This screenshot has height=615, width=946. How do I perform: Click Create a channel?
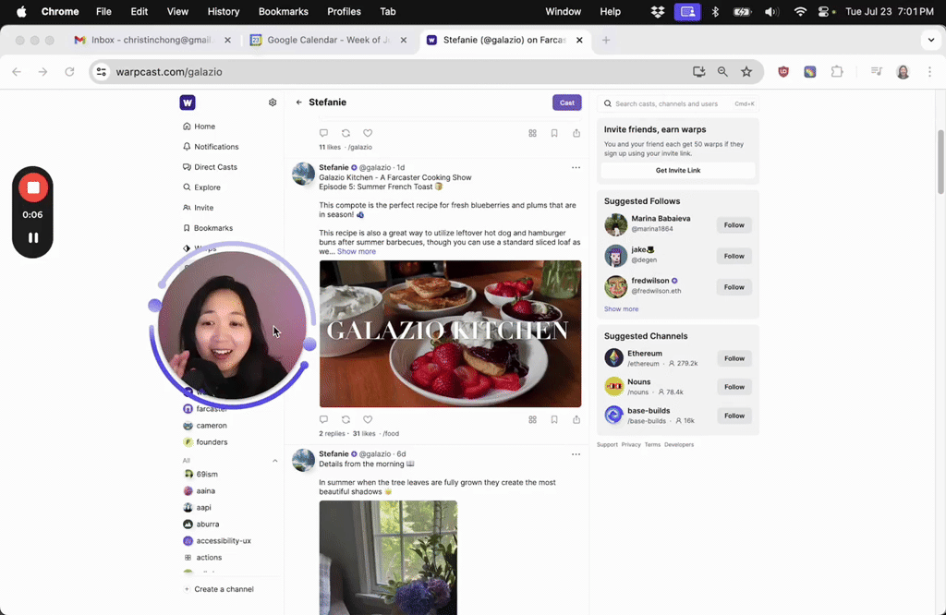(218, 589)
